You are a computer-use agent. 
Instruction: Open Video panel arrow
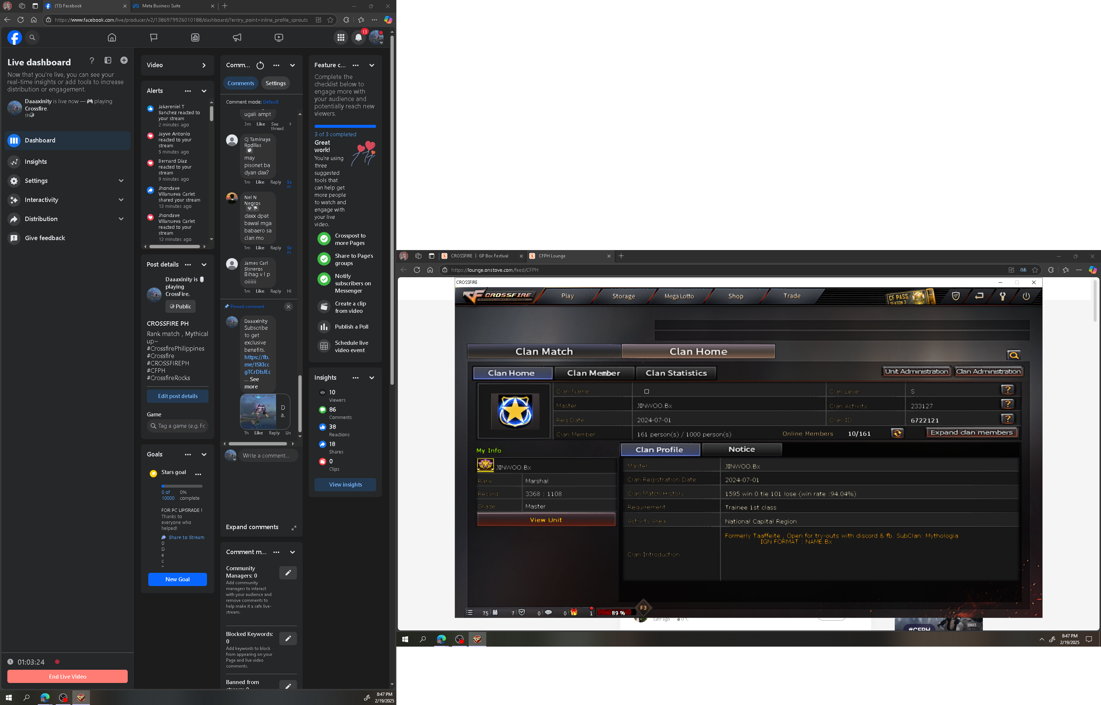pyautogui.click(x=204, y=65)
